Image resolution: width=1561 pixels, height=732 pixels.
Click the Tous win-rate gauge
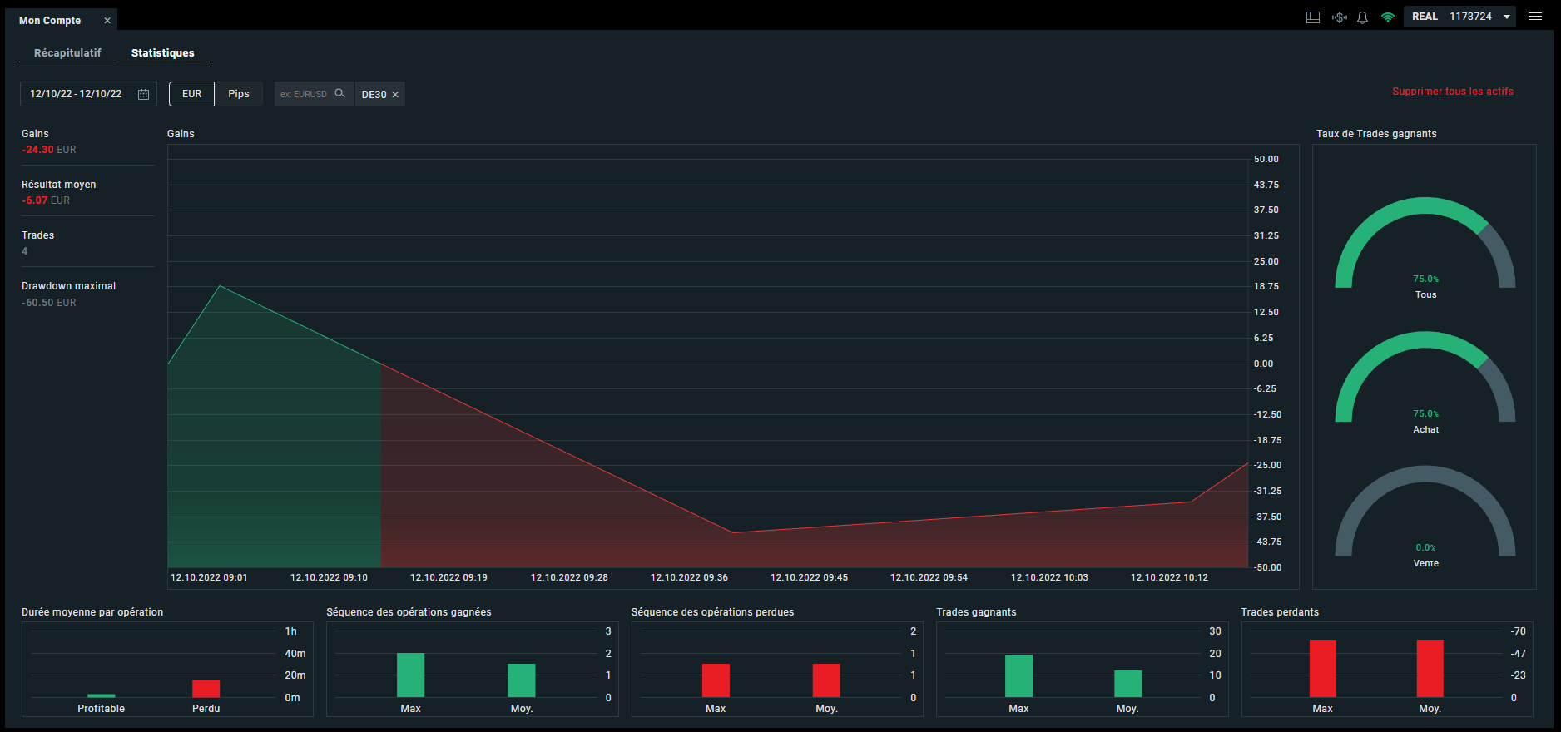pos(1425,245)
